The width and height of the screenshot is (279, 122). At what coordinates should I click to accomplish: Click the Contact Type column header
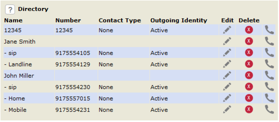[120, 21]
